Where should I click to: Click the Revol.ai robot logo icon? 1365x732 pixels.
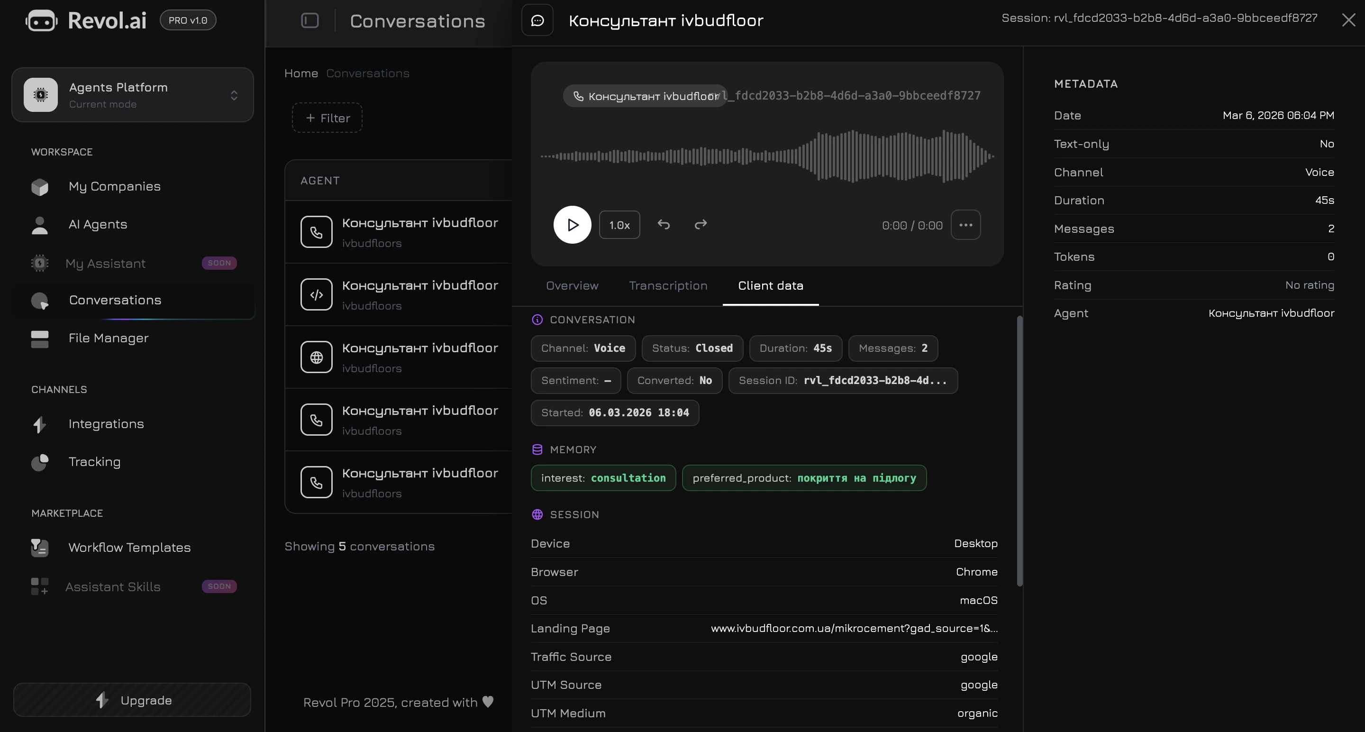click(x=41, y=21)
